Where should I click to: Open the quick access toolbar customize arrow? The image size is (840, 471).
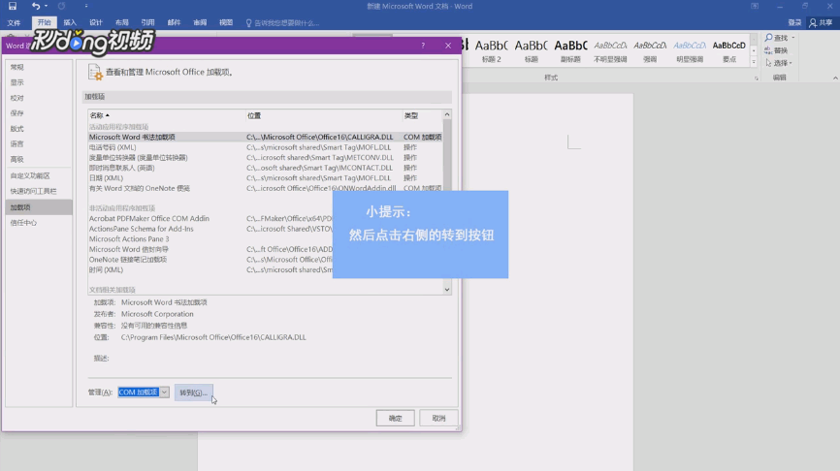85,7
